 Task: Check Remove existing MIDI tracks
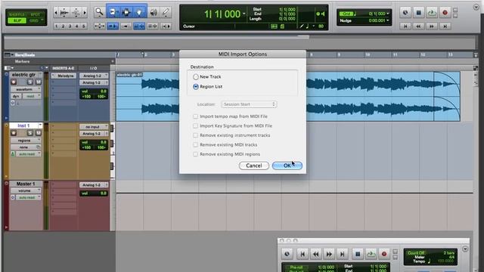coord(195,144)
